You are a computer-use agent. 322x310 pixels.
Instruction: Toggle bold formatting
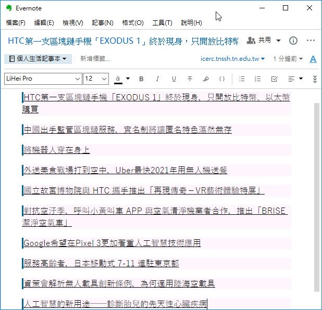pyautogui.click(x=141, y=79)
